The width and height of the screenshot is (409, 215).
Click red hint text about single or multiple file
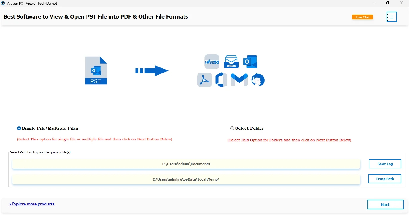(x=95, y=139)
